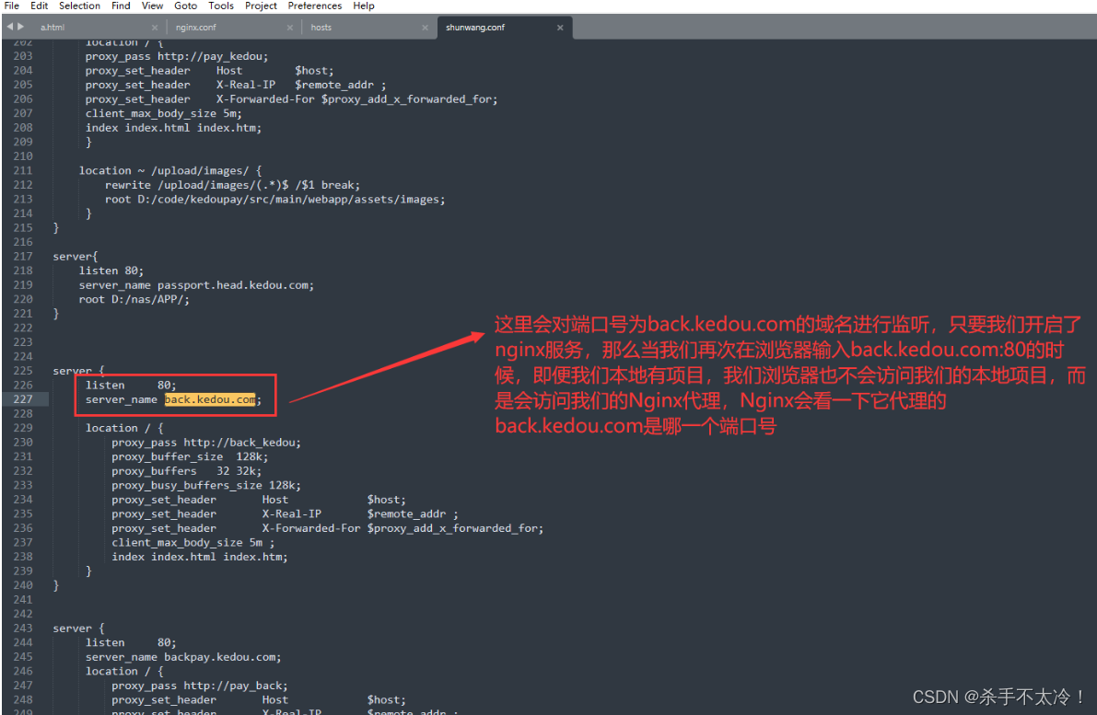Click 'rewrite /upload/images/(.*)$ /$1 break;' line
Screen dimensions: 1097x715
(232, 185)
